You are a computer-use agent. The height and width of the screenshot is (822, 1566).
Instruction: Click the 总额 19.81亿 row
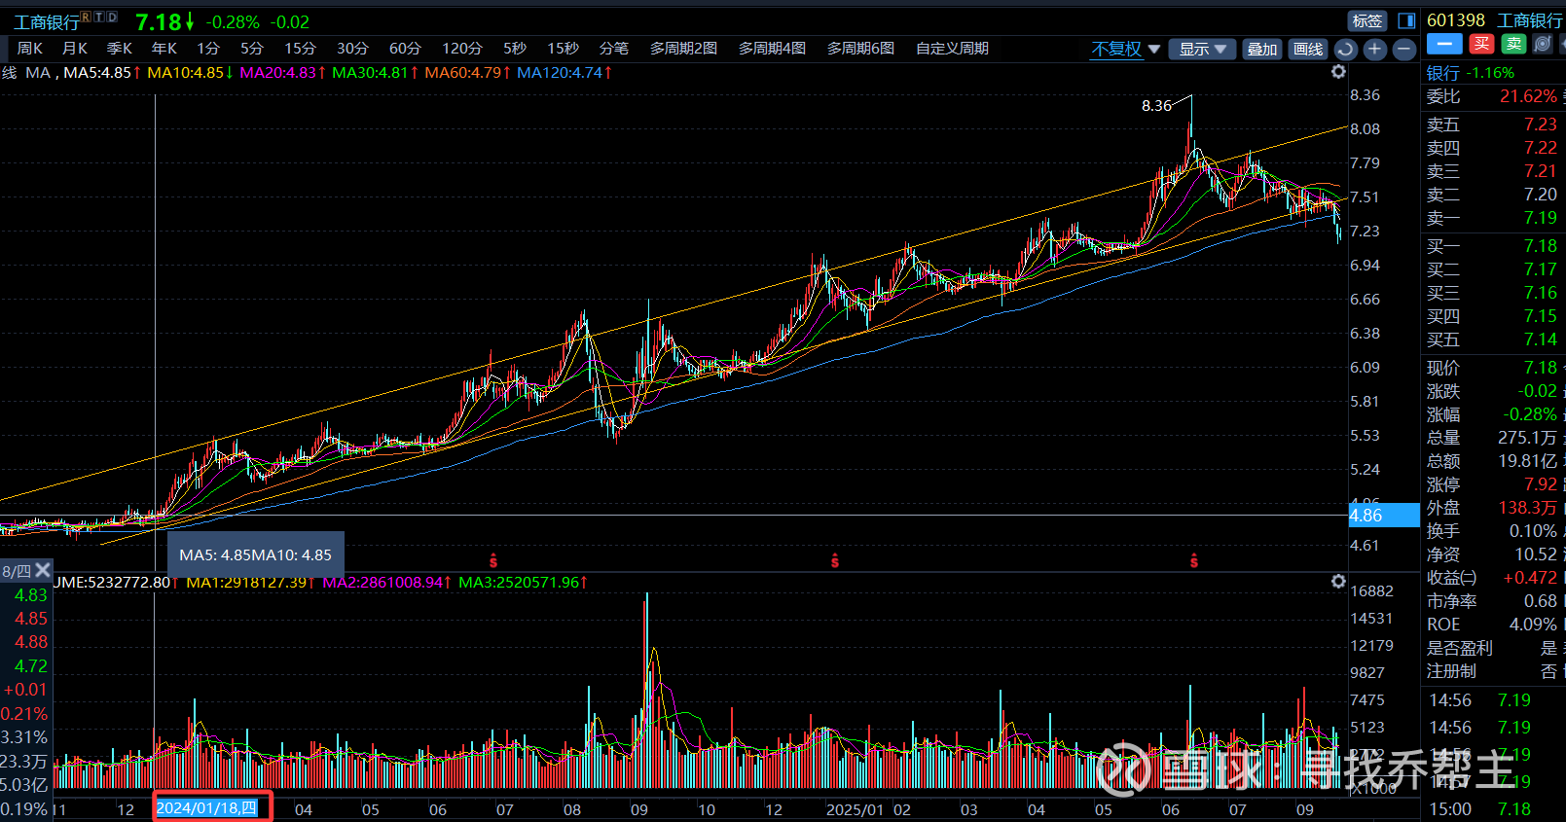1492,461
